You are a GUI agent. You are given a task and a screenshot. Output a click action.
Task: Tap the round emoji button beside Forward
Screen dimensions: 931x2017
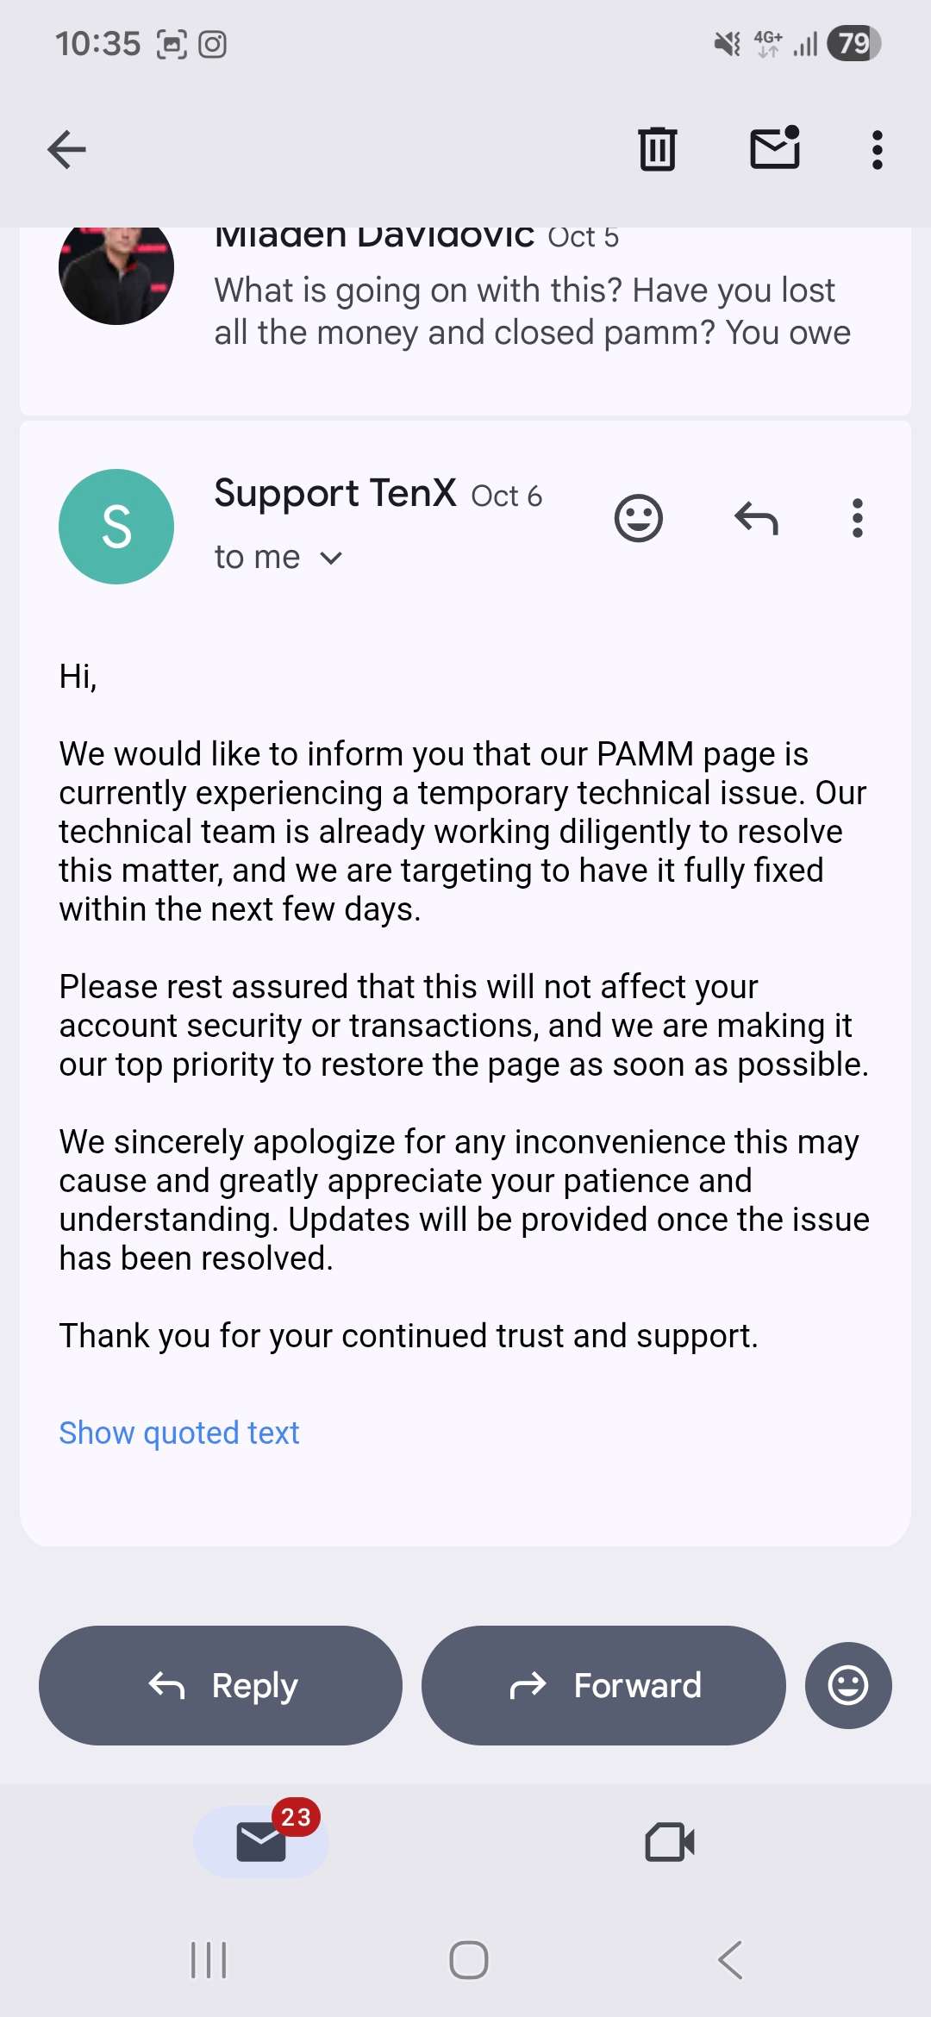click(x=848, y=1685)
